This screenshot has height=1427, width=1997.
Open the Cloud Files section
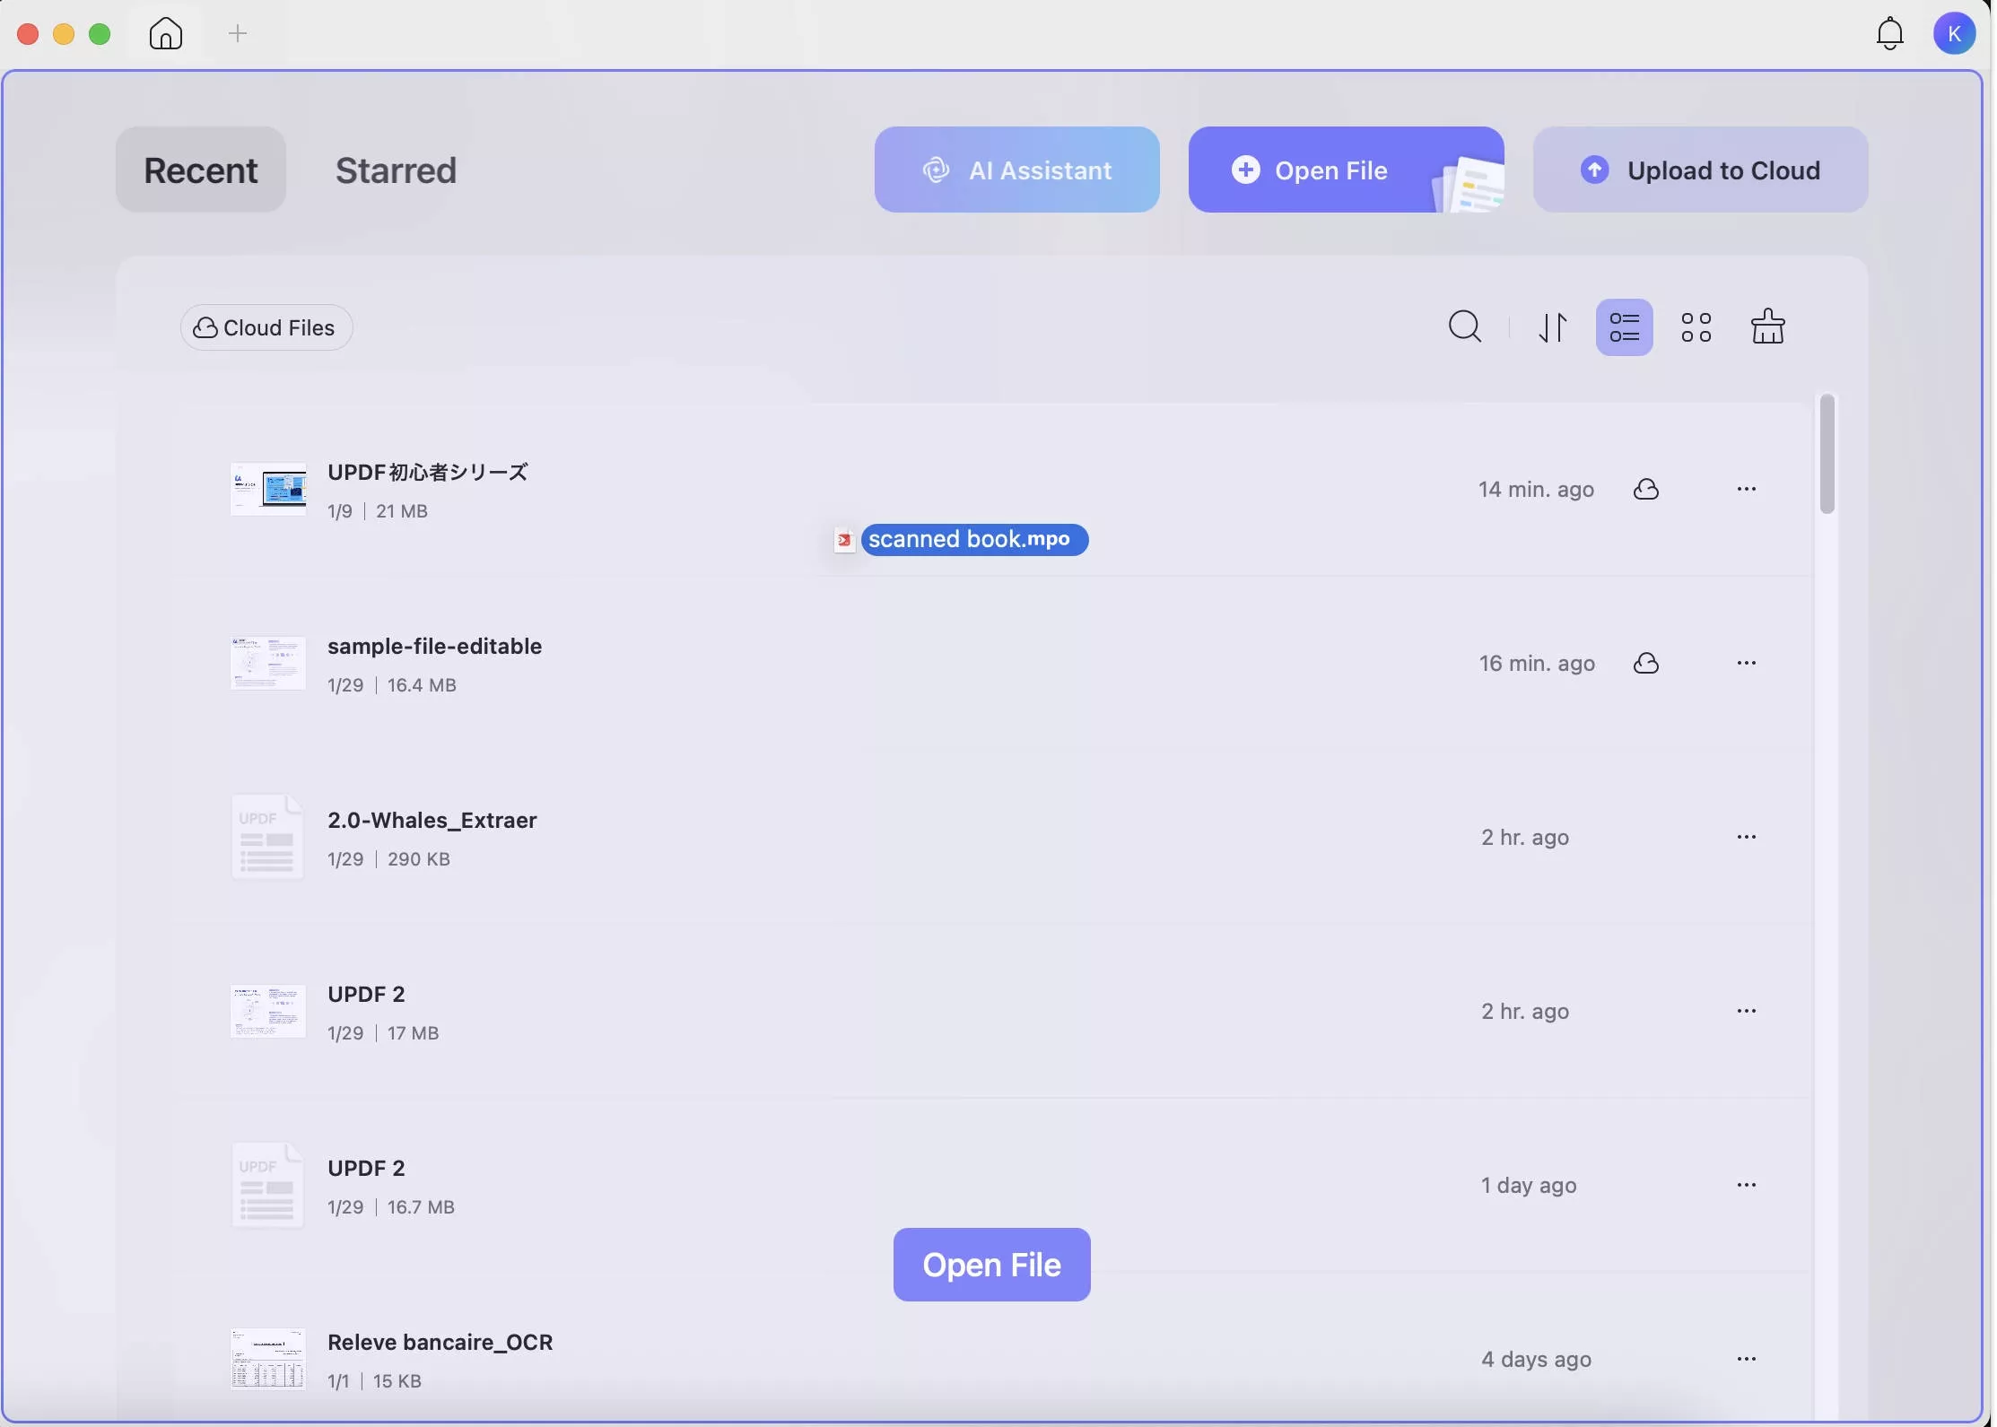266,327
